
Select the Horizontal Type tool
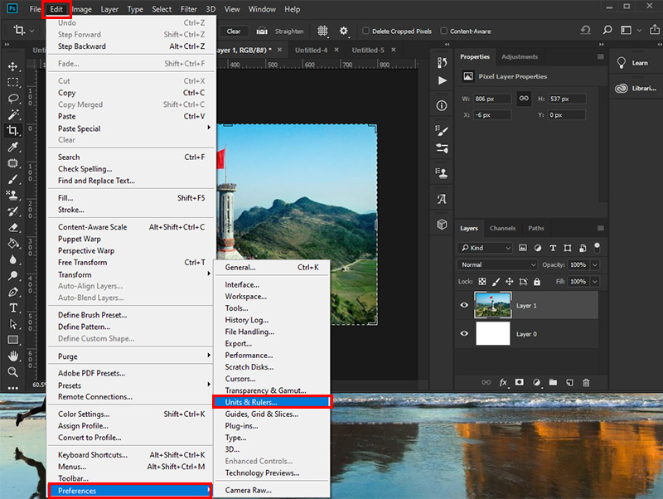pyautogui.click(x=12, y=308)
